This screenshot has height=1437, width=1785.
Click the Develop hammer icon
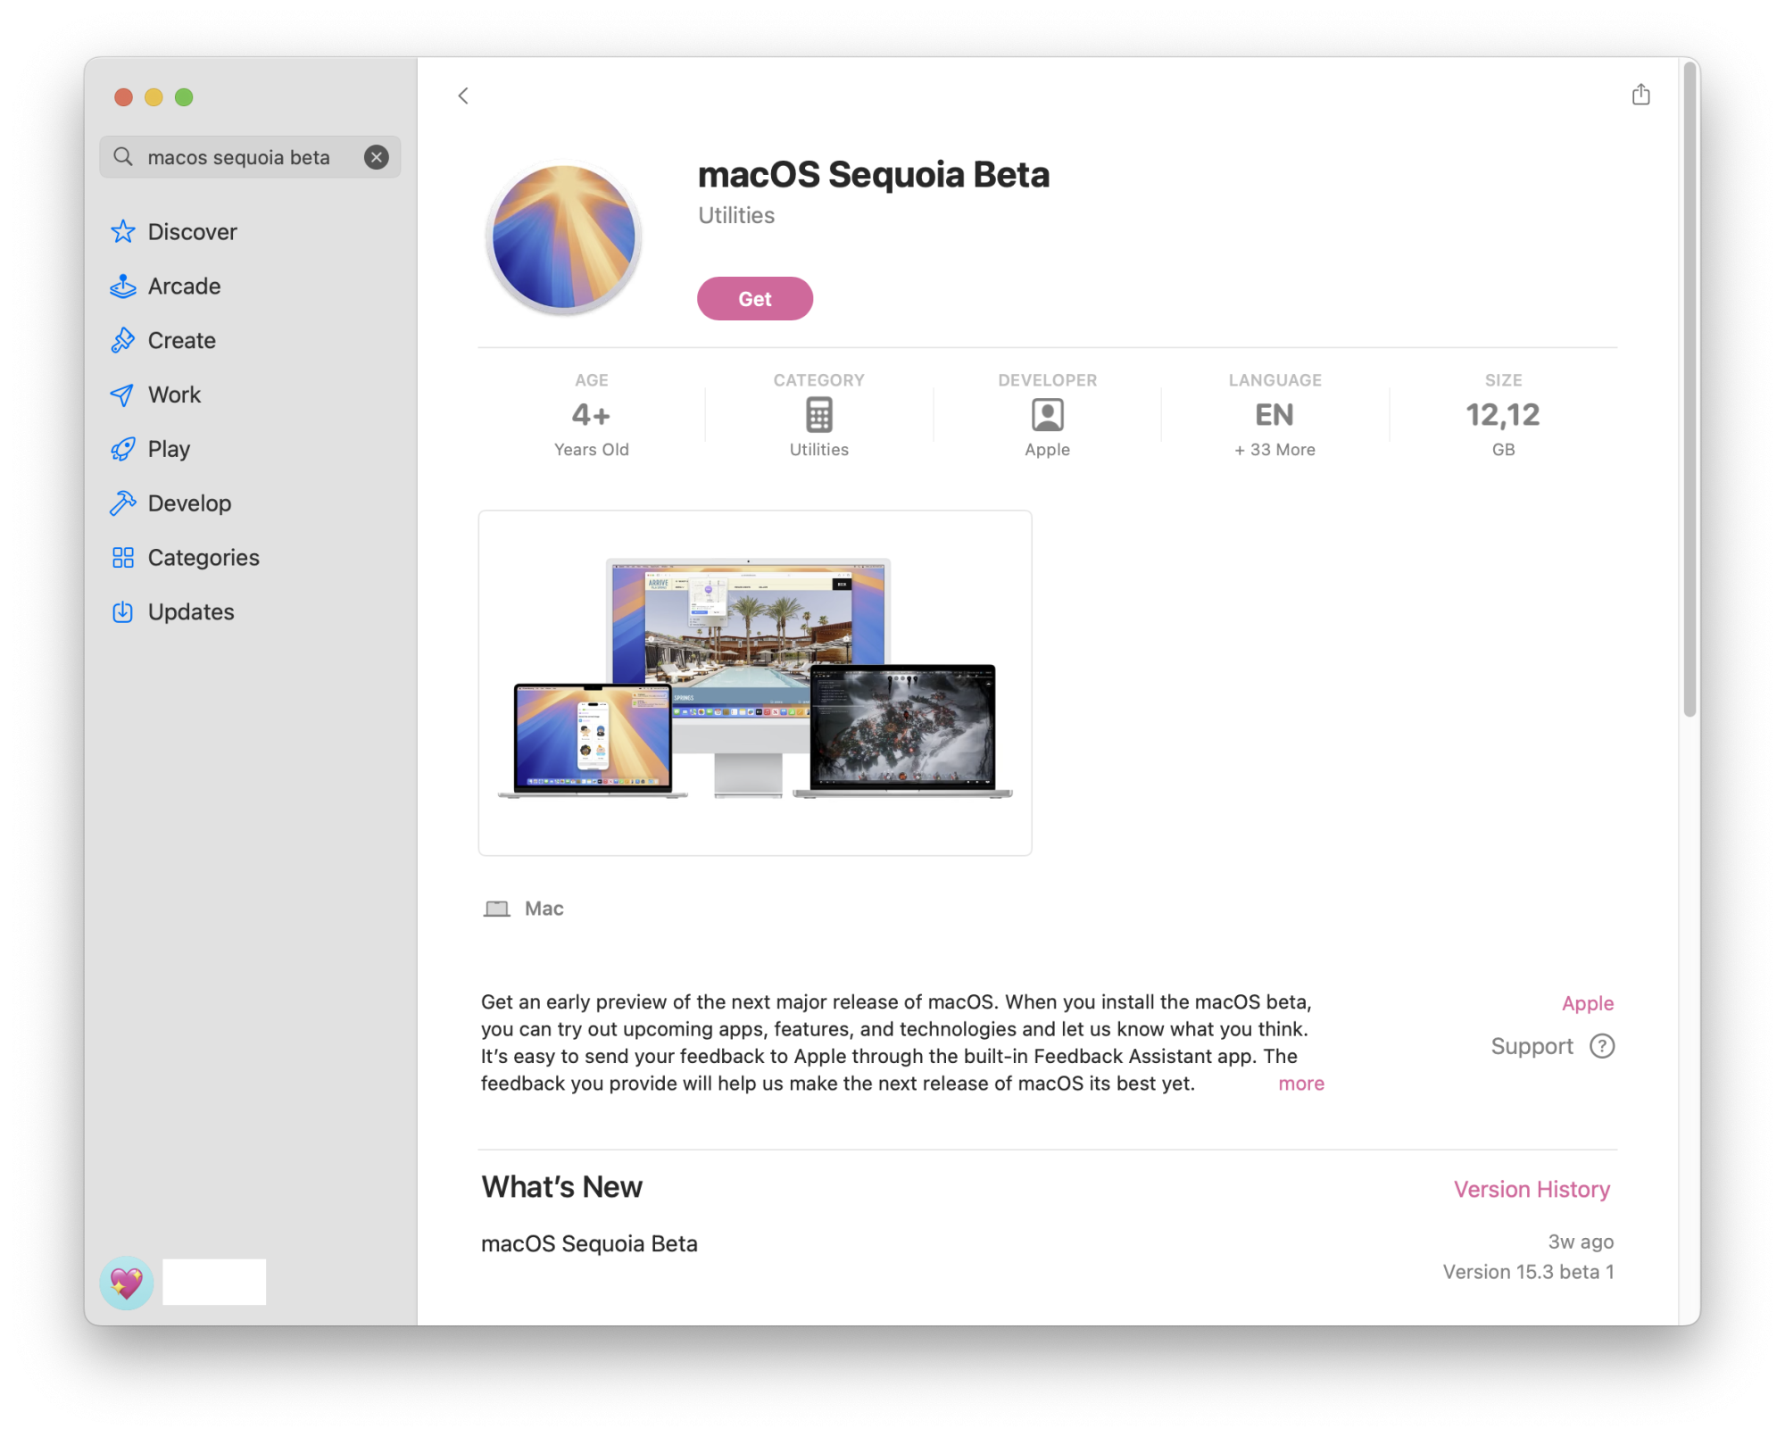click(123, 503)
